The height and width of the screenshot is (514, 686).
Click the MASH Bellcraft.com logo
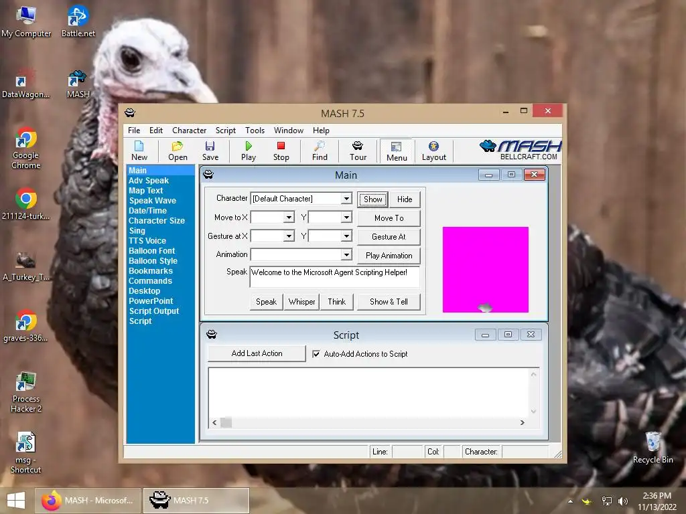coord(520,150)
